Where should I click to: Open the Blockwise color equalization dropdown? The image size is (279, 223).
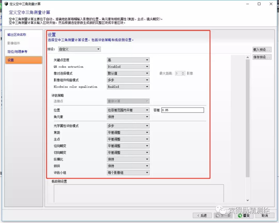pyautogui.click(x=128, y=87)
